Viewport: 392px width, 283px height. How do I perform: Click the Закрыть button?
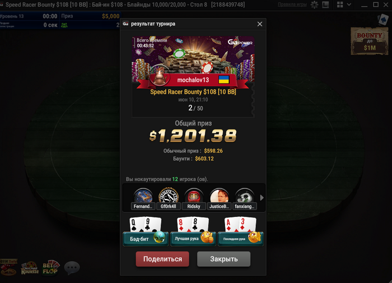[224, 259]
